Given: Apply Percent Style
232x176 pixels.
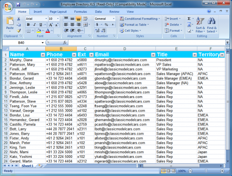Looking at the screenshot, I should coord(106,25).
